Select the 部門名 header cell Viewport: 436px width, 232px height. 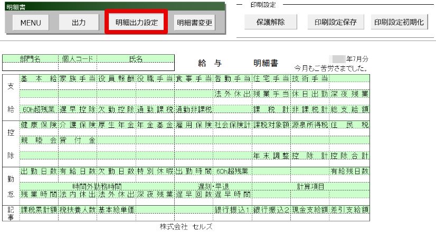coord(30,59)
